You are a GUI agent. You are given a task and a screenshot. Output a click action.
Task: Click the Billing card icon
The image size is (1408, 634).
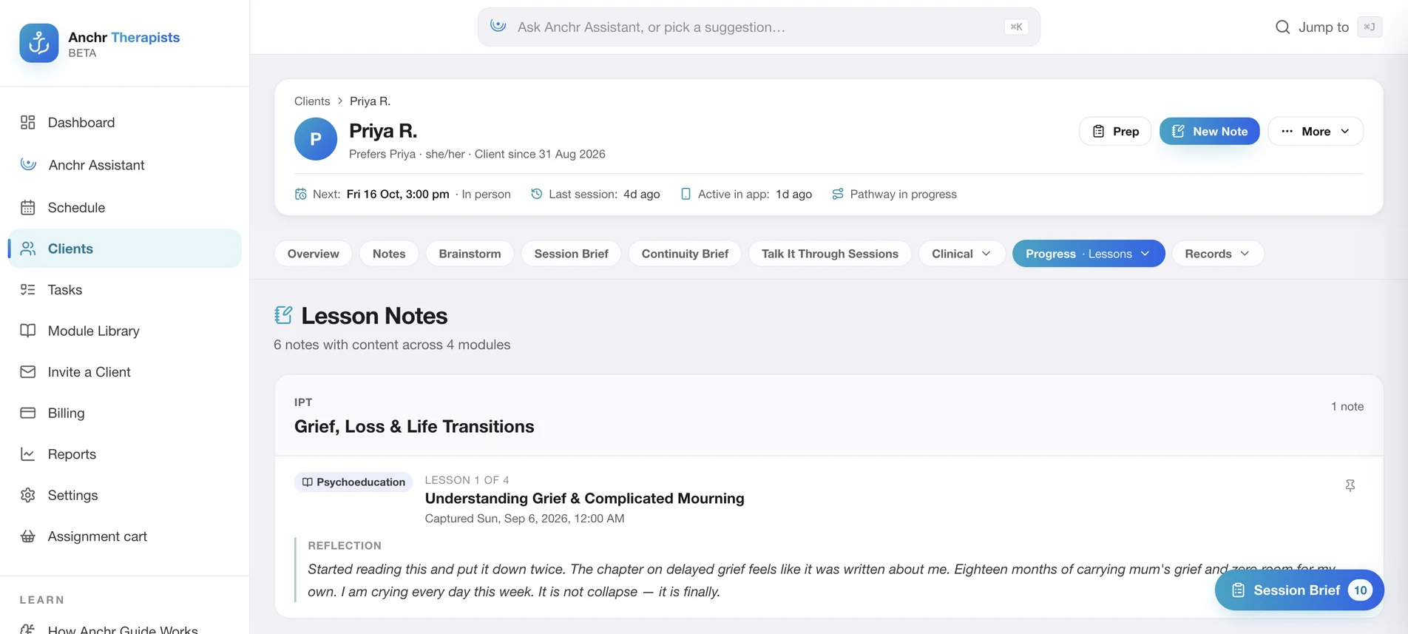[28, 413]
